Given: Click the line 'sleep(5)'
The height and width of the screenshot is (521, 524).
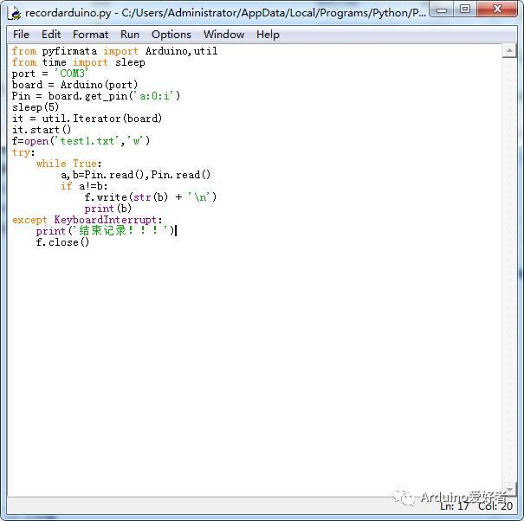Looking at the screenshot, I should click(x=36, y=107).
